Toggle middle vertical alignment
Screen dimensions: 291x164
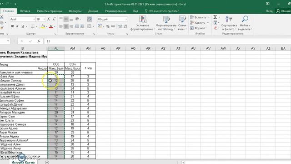(x=66, y=19)
